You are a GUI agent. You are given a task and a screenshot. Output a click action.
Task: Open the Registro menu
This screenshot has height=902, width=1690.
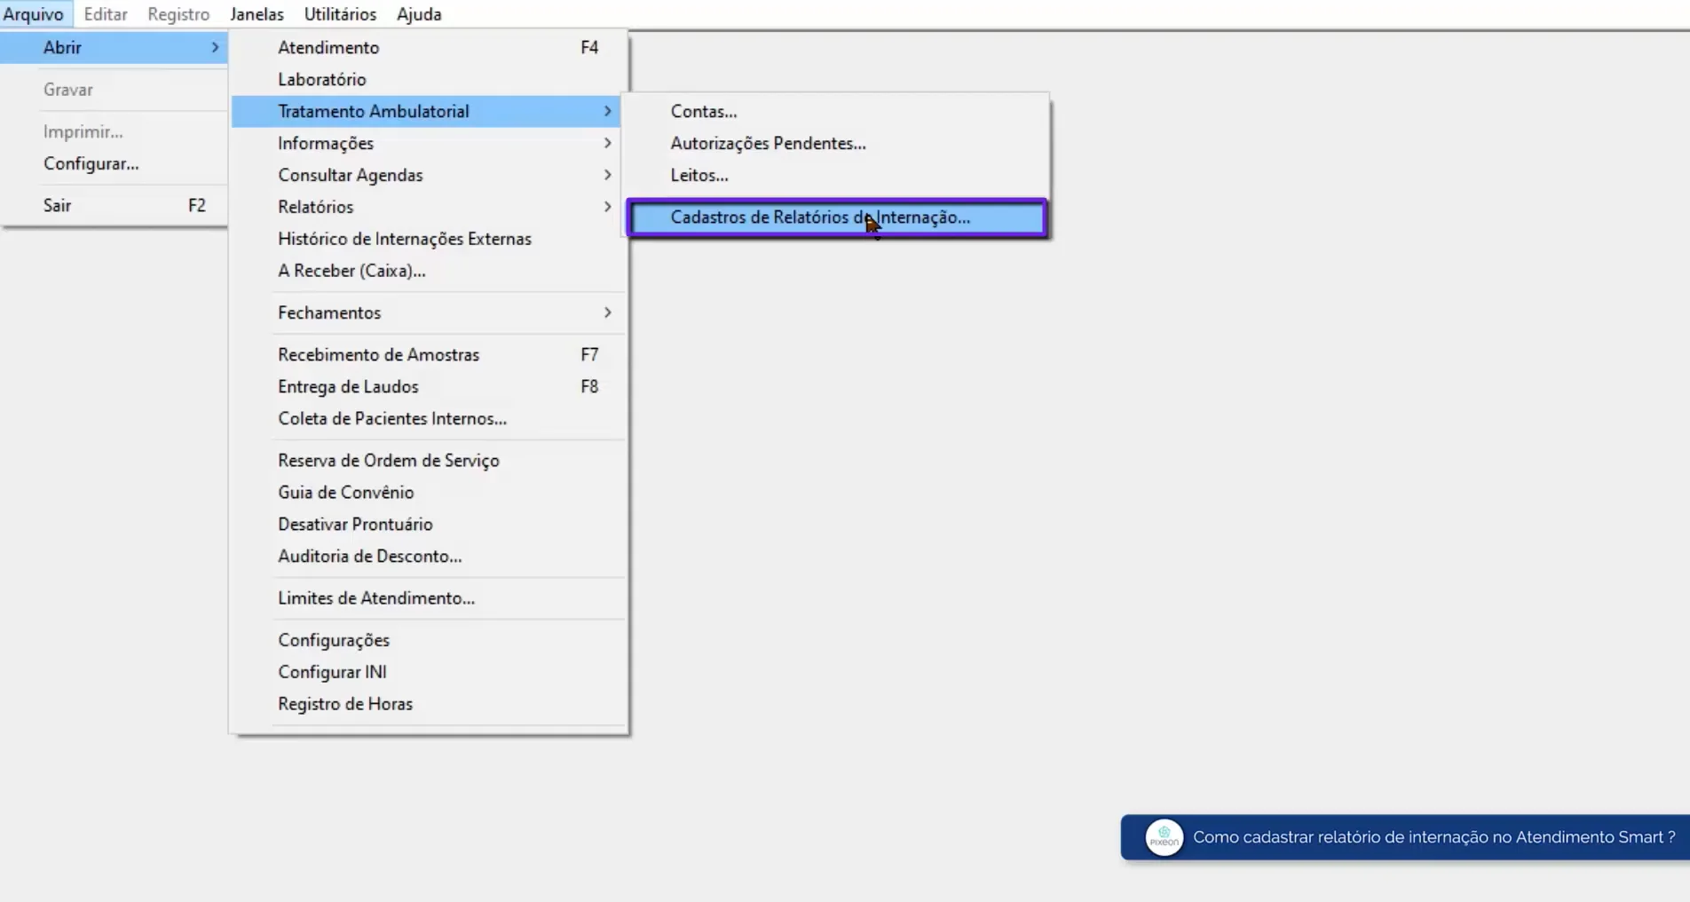tap(178, 14)
